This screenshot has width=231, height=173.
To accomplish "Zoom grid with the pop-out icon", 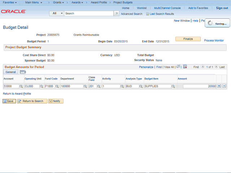I will coord(178,67).
